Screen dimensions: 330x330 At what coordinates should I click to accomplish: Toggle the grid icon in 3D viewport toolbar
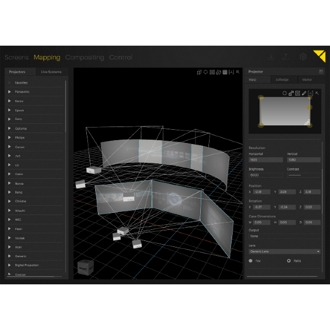(x=225, y=72)
